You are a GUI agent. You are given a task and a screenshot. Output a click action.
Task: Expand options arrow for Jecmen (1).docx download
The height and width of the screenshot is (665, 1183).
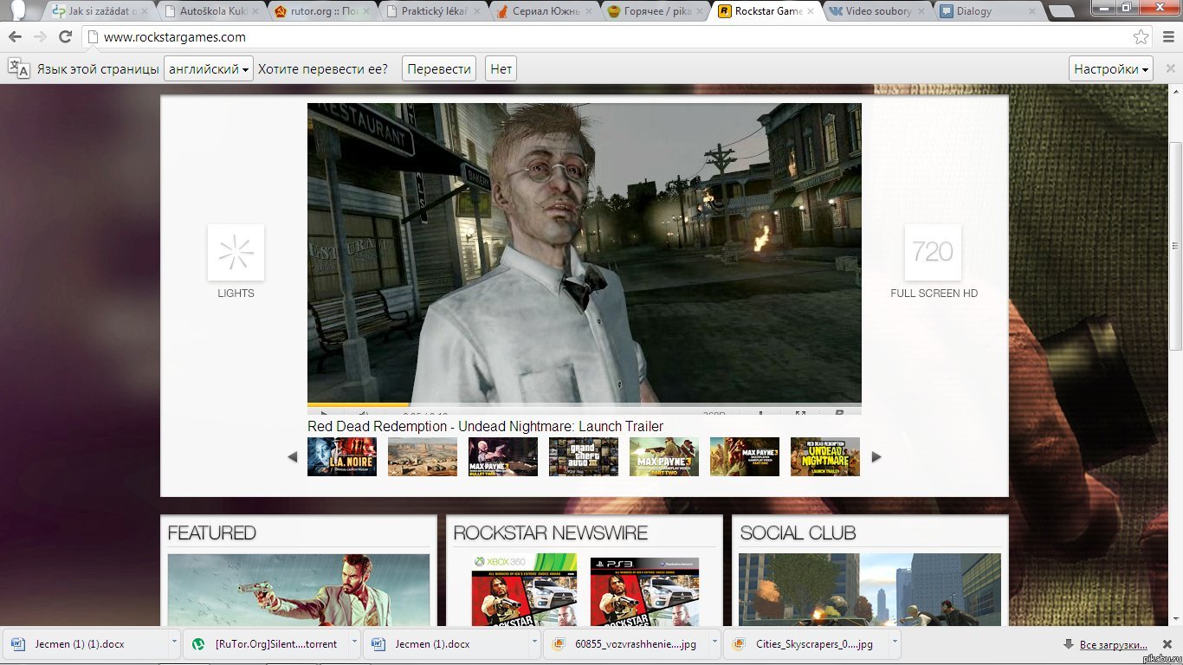tap(534, 643)
